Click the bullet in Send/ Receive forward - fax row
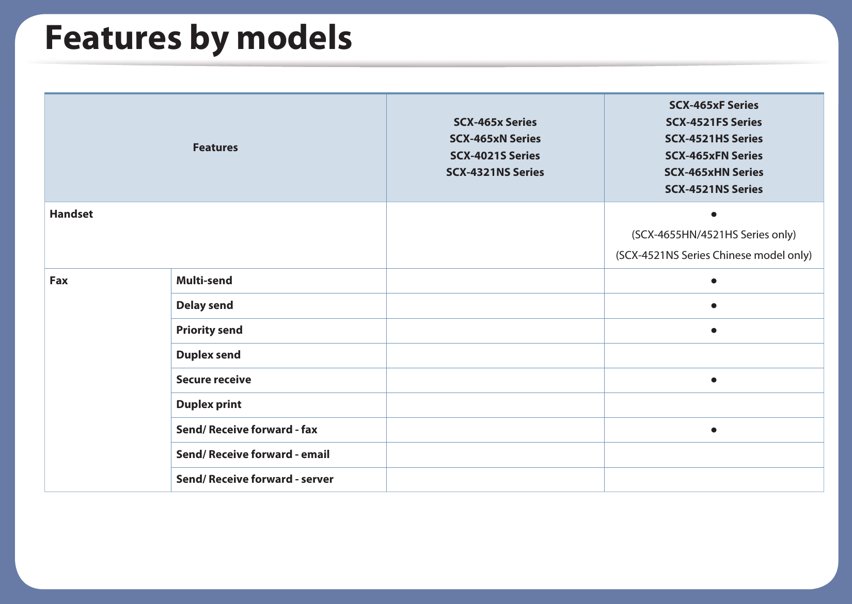The width and height of the screenshot is (852, 604). (713, 430)
